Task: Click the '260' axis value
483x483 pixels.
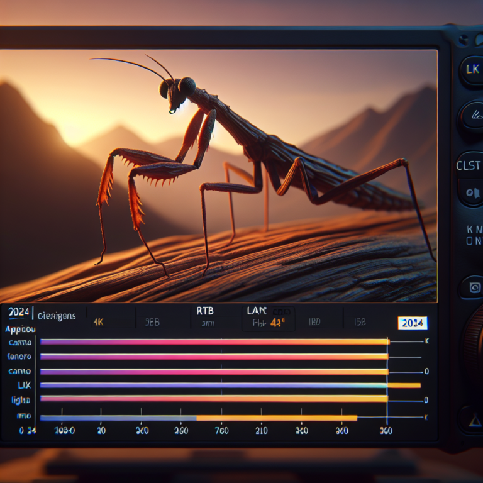Action: pos(181,430)
